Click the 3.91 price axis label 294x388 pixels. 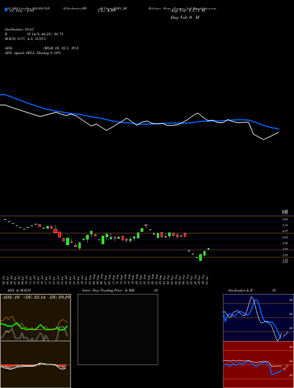285,249
